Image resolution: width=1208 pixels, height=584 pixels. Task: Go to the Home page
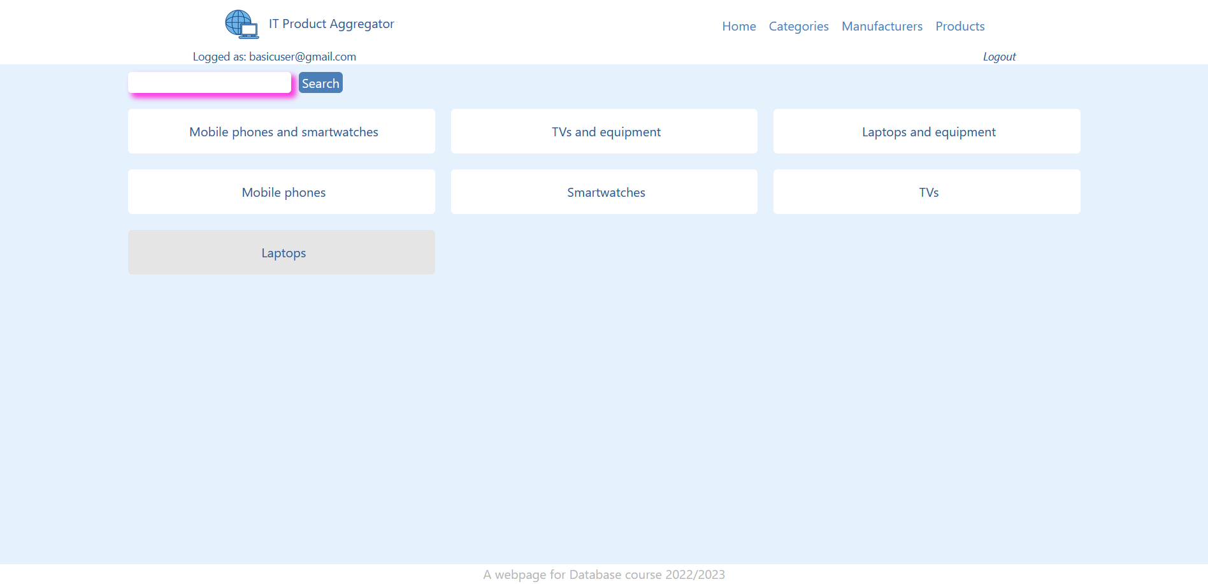(x=738, y=26)
